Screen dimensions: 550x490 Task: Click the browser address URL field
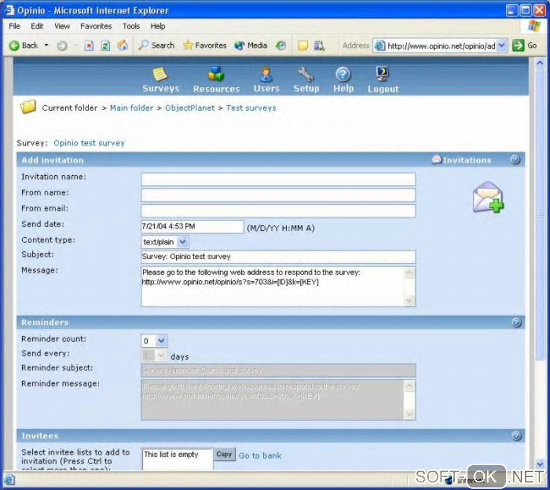pos(441,46)
